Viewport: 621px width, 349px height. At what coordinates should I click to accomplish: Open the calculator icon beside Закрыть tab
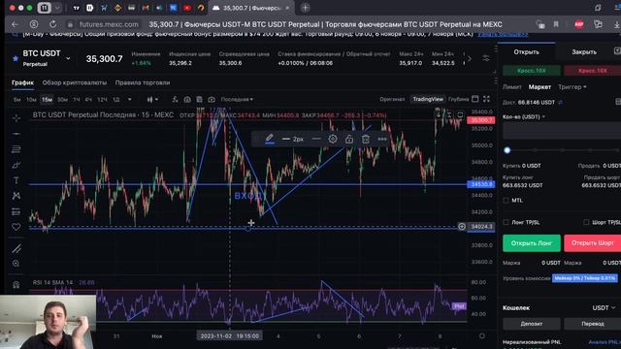[x=617, y=51]
